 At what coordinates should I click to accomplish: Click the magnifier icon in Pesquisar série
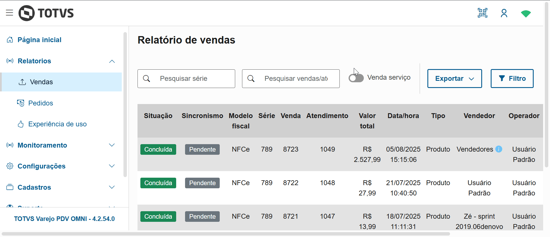[146, 79]
